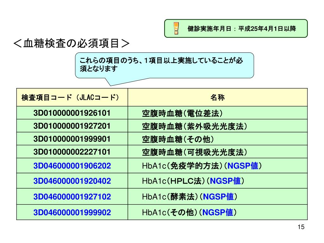324x243 pixels.
Task: Select the text 健診実施年月日：平成25年4月1日以降
Action: pos(241,28)
